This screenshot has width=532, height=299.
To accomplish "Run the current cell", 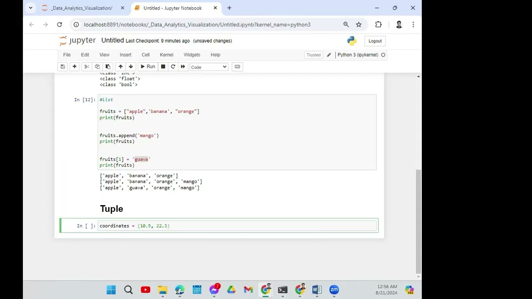I will point(148,66).
